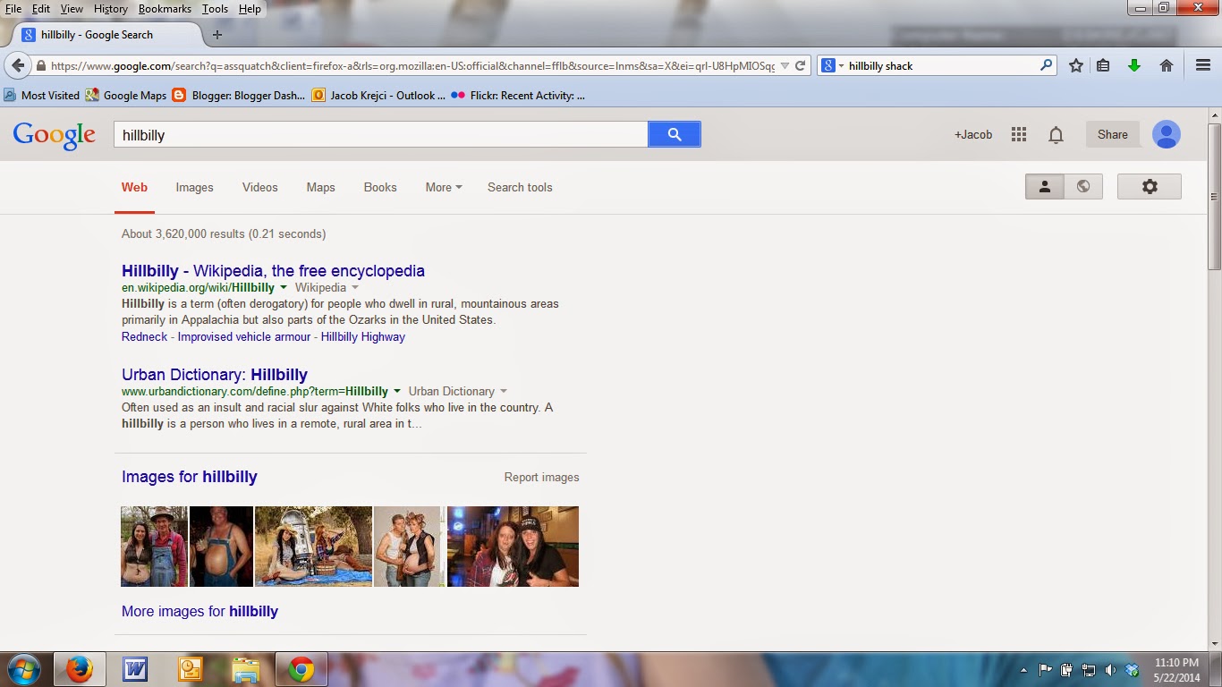
Task: Open the green Downloads arrow
Action: [1134, 65]
